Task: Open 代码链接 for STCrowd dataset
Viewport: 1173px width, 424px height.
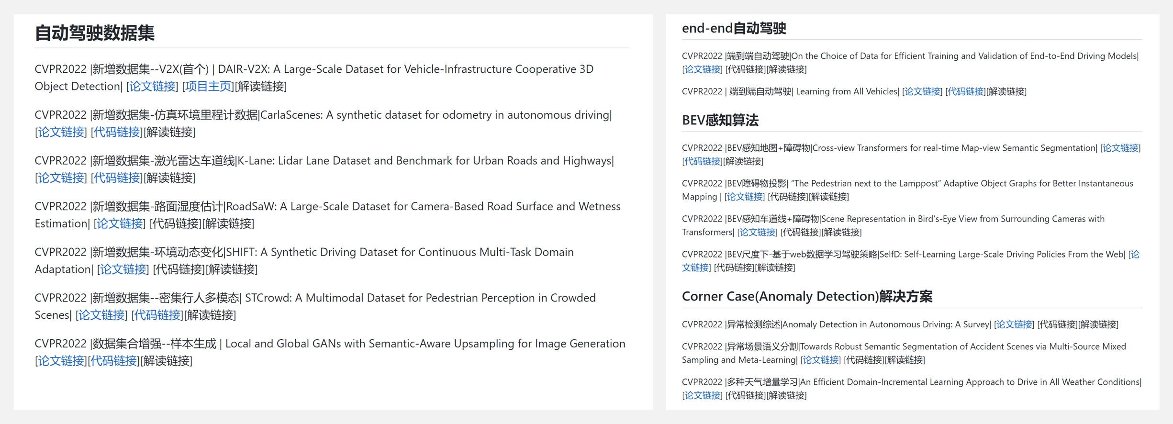Action: click(157, 315)
